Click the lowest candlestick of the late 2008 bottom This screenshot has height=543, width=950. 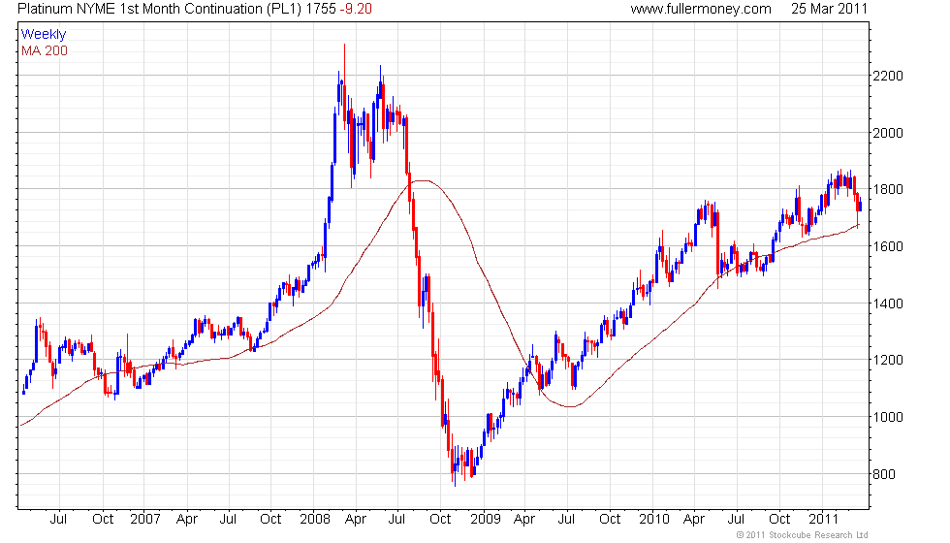click(455, 466)
